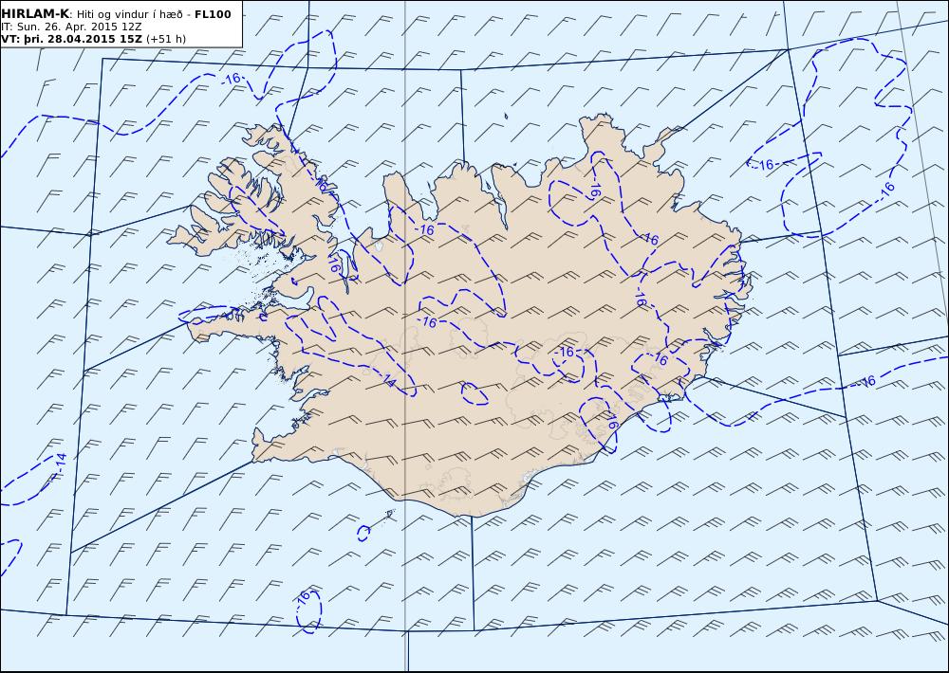Click the '(+51 h)' forecast offset text
Viewport: 949px width, 673px height.
[x=166, y=39]
